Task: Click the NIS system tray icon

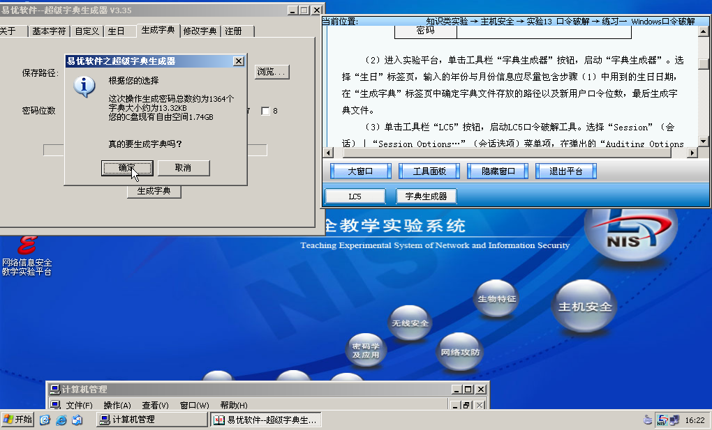Action: pos(662,420)
